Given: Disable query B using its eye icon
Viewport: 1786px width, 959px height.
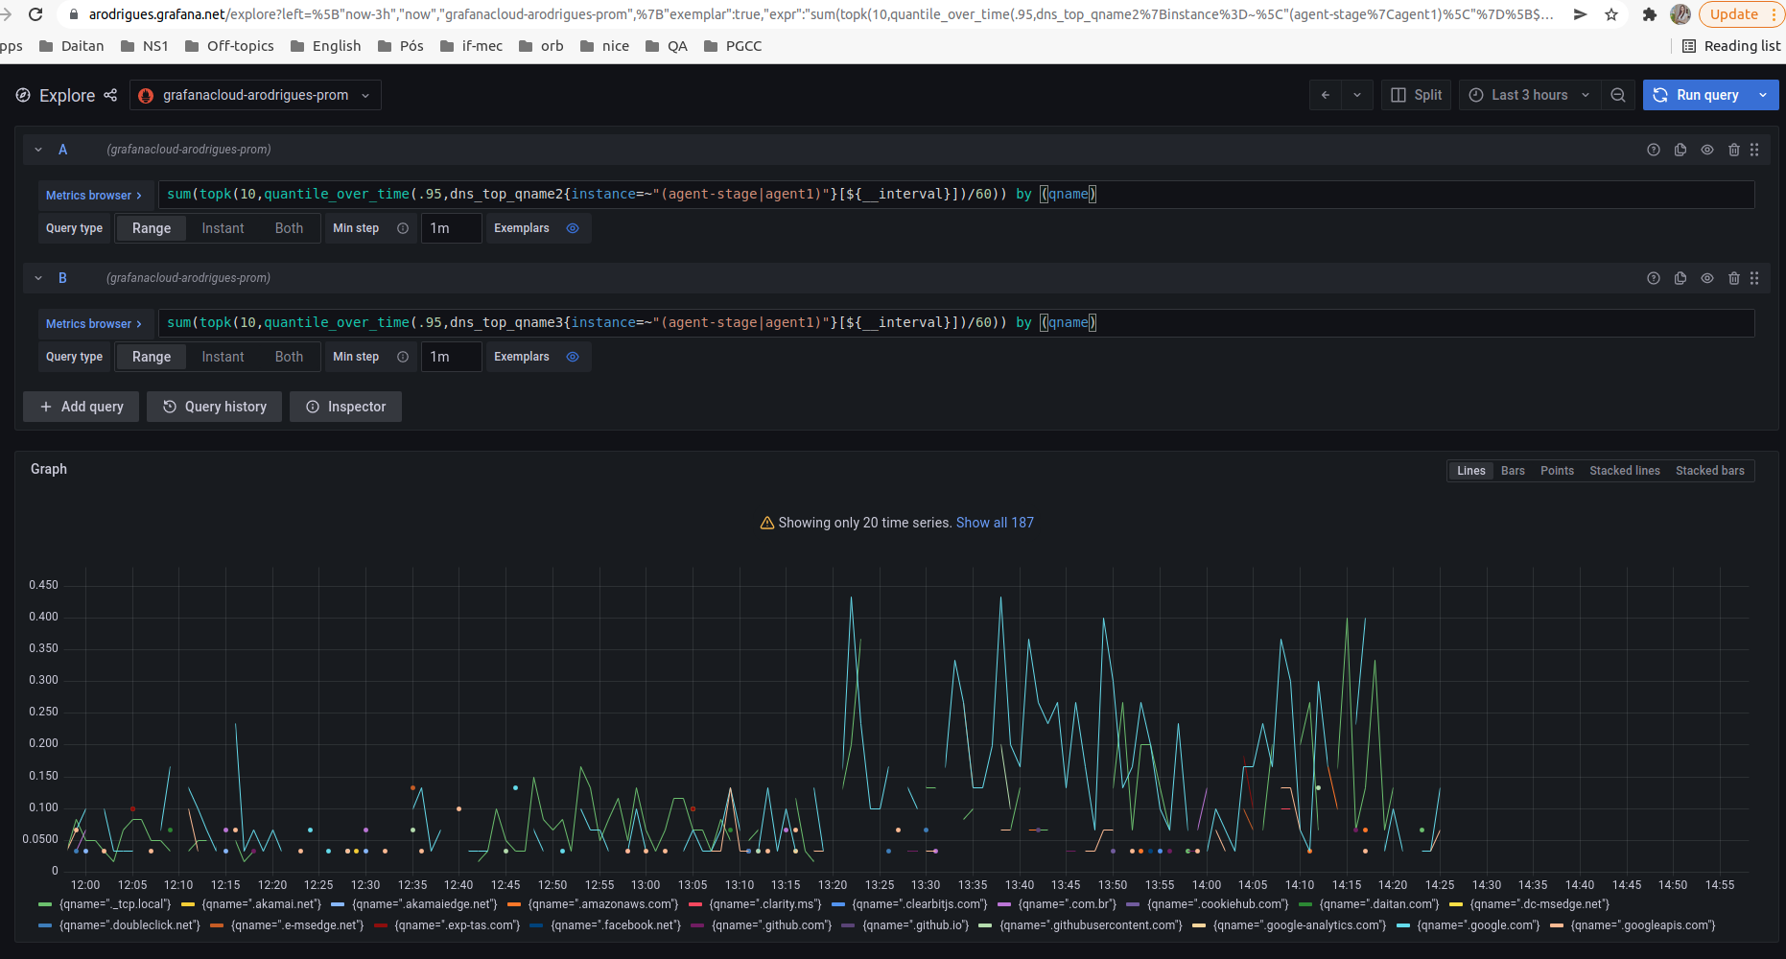Looking at the screenshot, I should pos(1706,278).
